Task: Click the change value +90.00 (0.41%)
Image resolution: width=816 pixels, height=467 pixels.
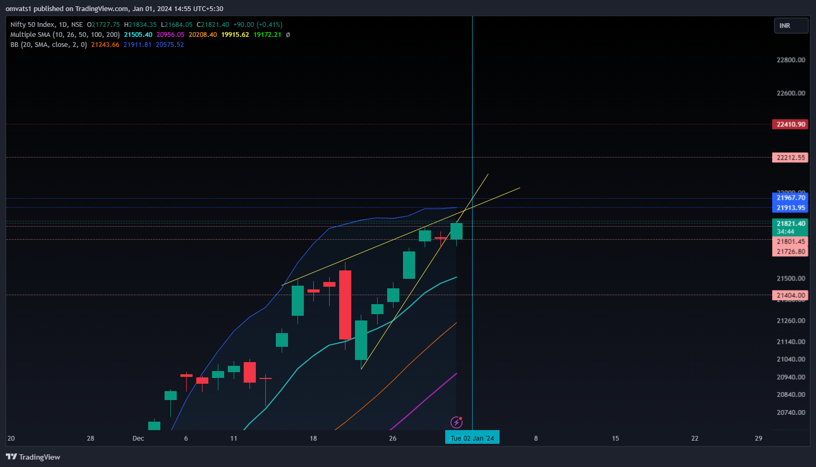Action: (258, 25)
